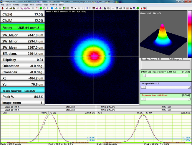Click the red up-arrow toolbar icon
This screenshot has height=145, width=192.
point(3,8)
